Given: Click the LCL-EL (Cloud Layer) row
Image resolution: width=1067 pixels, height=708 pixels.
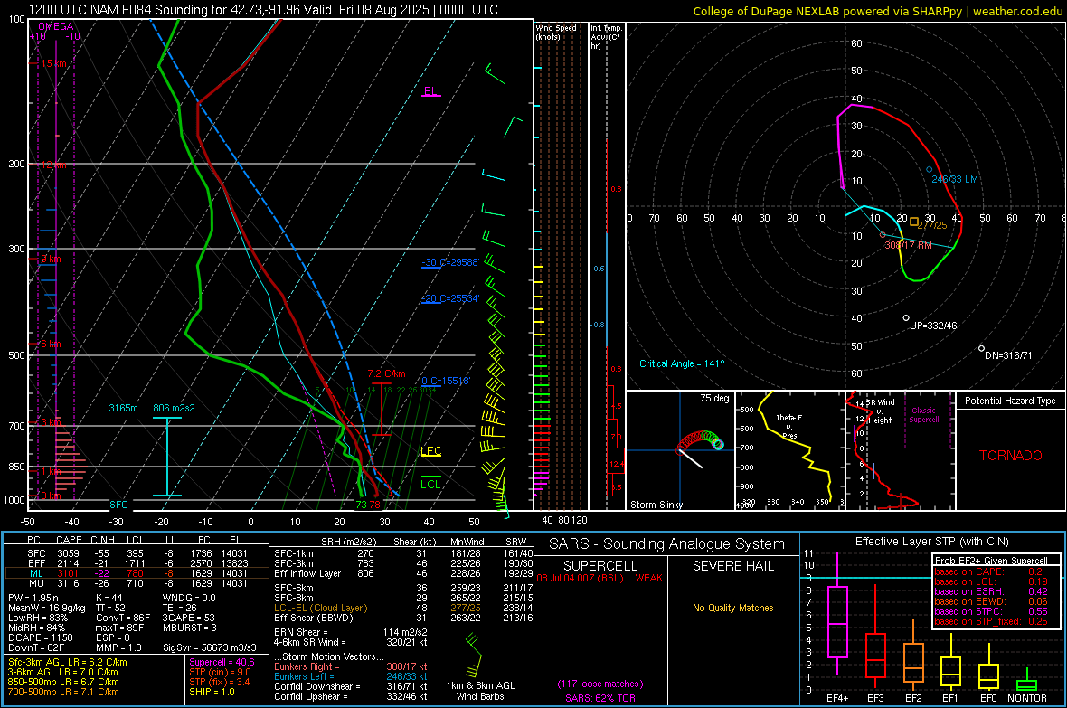Looking at the screenshot, I should [x=403, y=608].
